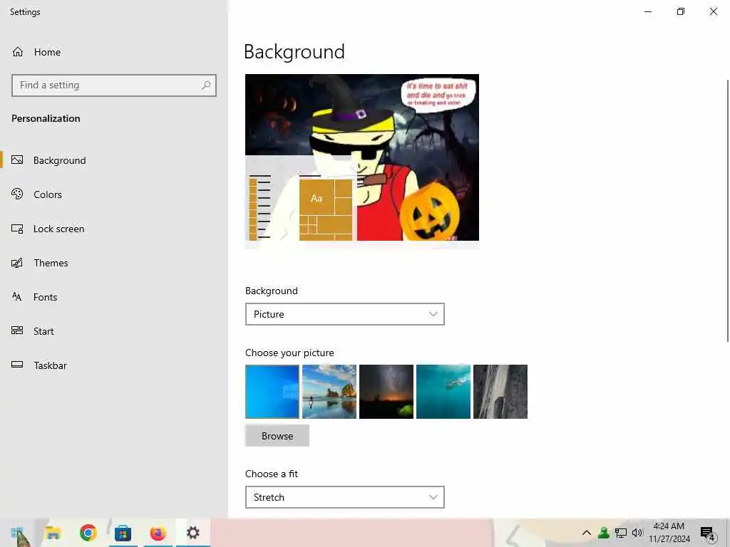
Task: Choose the blue Windows logo wallpaper thumbnail
Action: [x=272, y=392]
